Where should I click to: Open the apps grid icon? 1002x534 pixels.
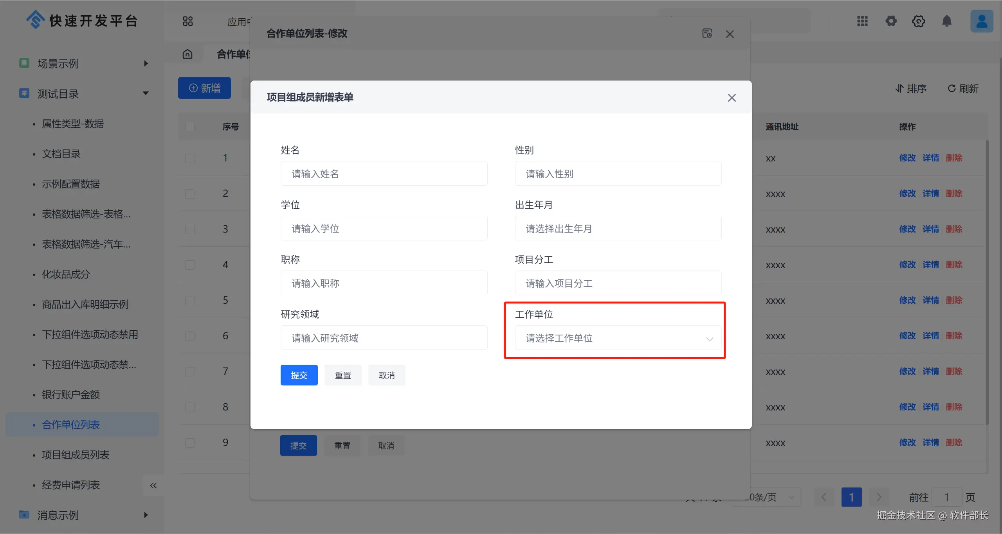[x=862, y=21]
